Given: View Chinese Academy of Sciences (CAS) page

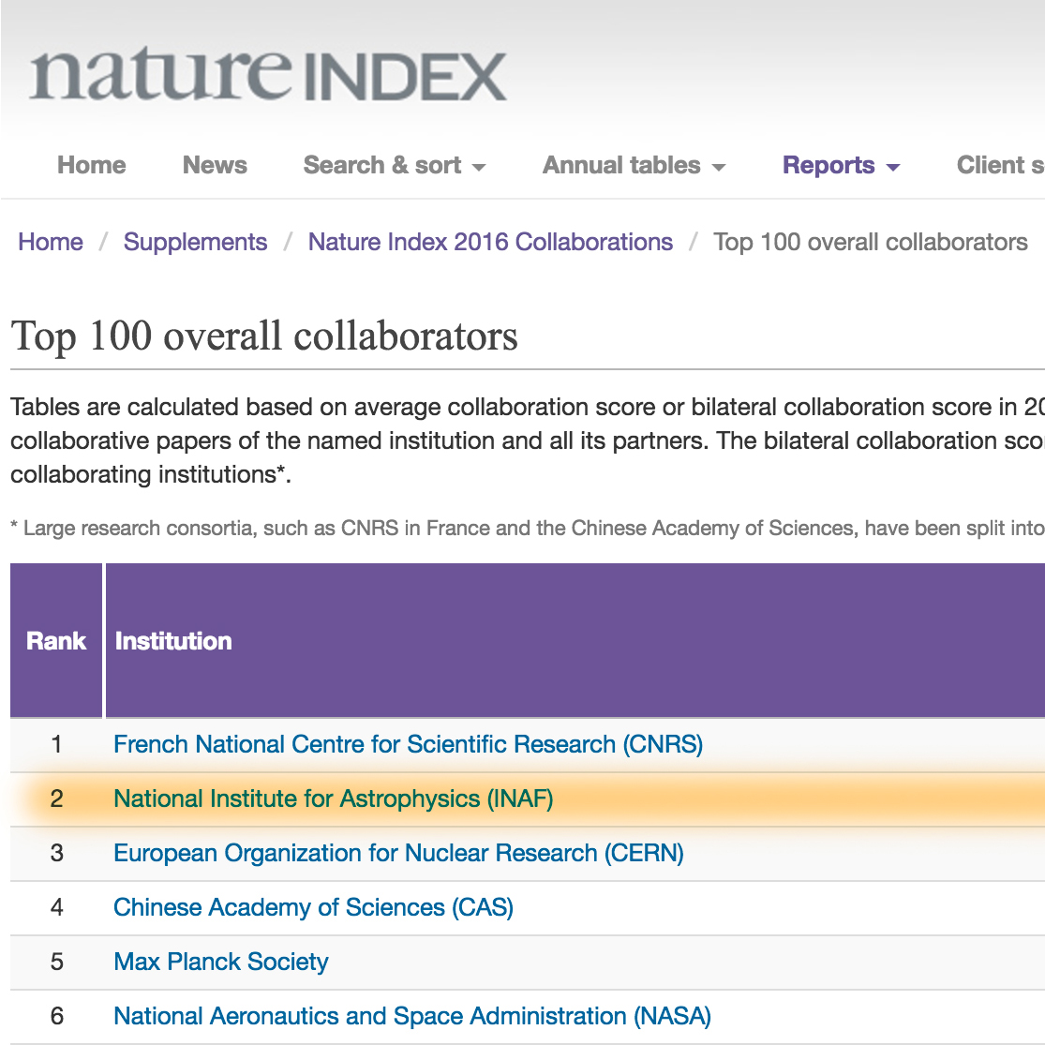Looking at the screenshot, I should 313,908.
